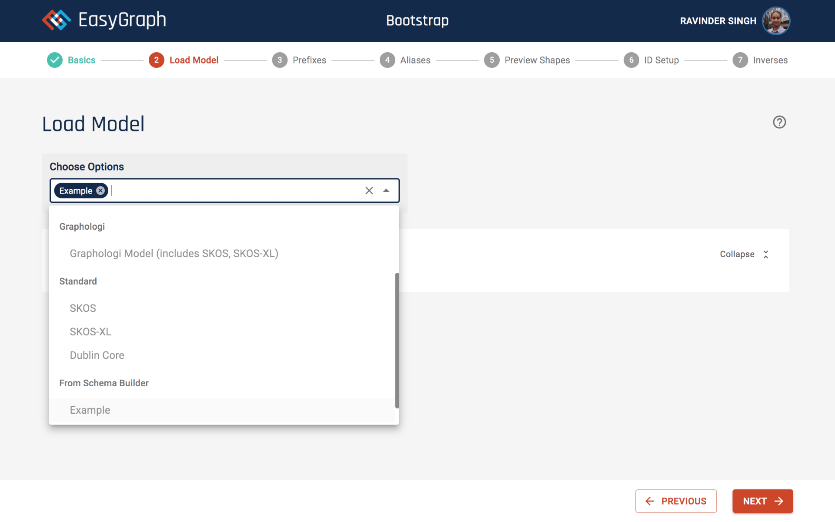The height and width of the screenshot is (522, 835).
Task: Collapse the panel using Collapse control
Action: tap(744, 254)
